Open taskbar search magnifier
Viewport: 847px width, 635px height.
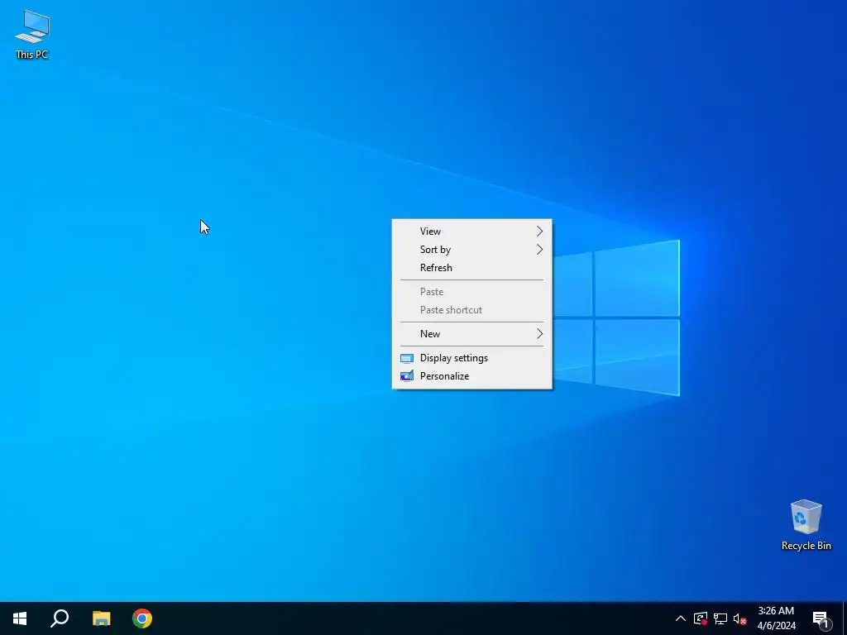click(60, 618)
